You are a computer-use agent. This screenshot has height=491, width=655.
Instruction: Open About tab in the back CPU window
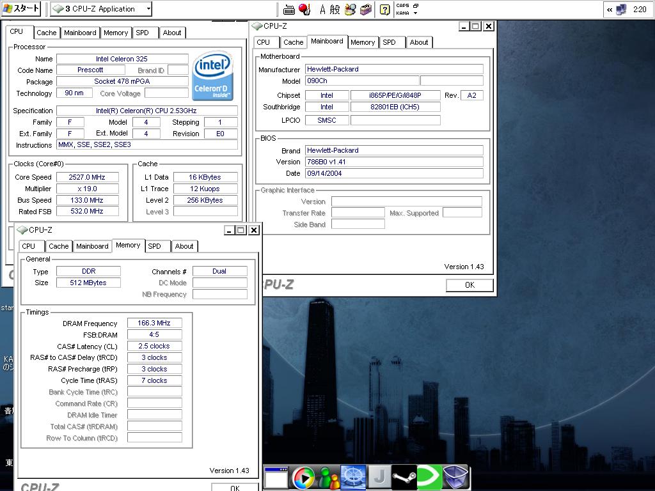[171, 33]
